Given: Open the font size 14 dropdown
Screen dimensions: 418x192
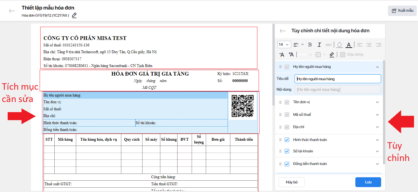Looking at the screenshot, I should click(284, 45).
